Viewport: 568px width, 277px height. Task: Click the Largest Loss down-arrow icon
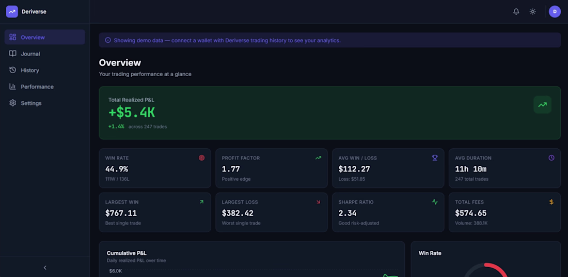click(318, 202)
